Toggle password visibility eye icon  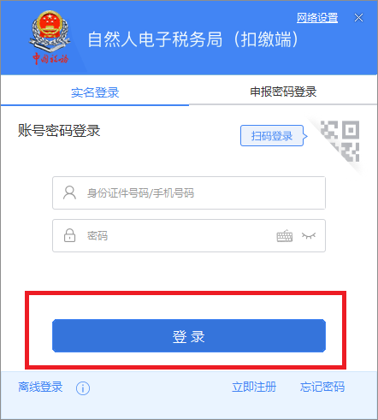tap(309, 236)
